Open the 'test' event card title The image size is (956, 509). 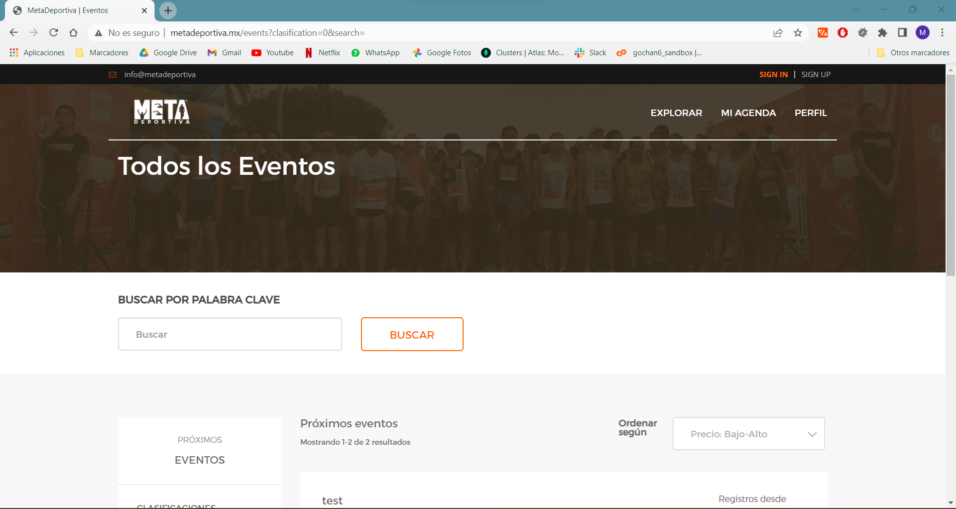tap(332, 501)
